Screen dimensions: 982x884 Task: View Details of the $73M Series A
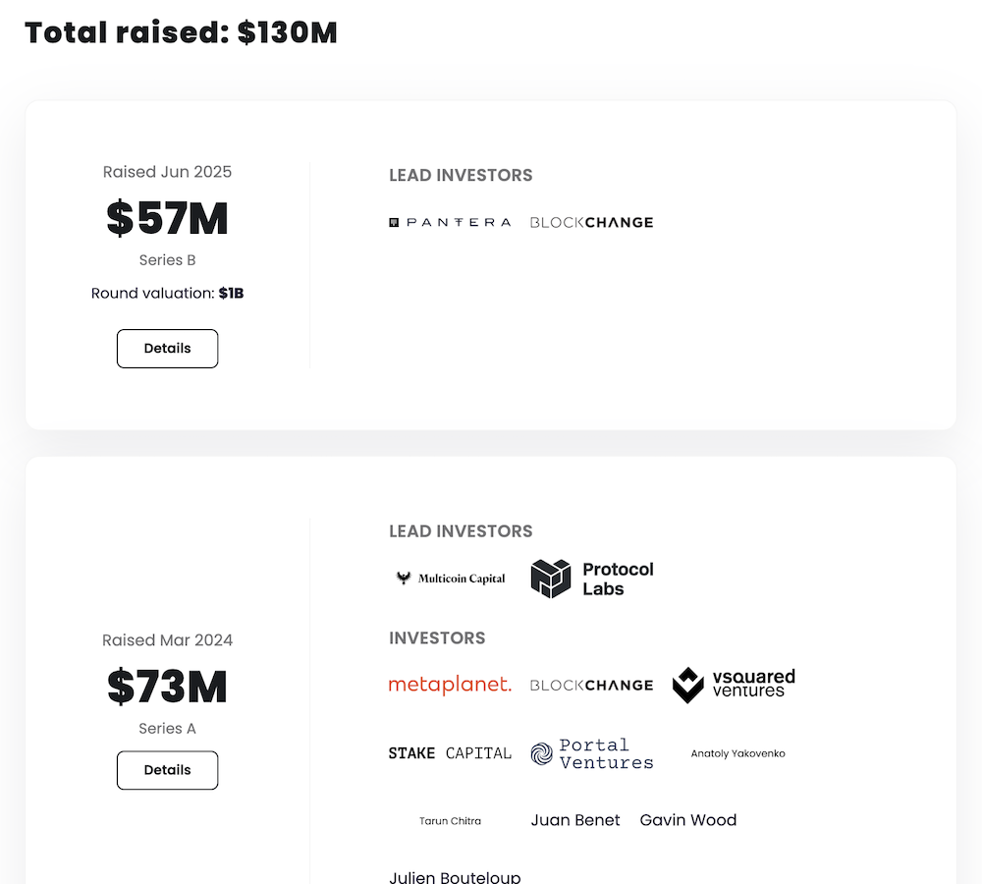click(167, 770)
